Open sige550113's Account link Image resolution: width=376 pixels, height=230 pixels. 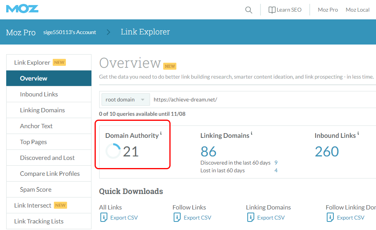coord(69,32)
